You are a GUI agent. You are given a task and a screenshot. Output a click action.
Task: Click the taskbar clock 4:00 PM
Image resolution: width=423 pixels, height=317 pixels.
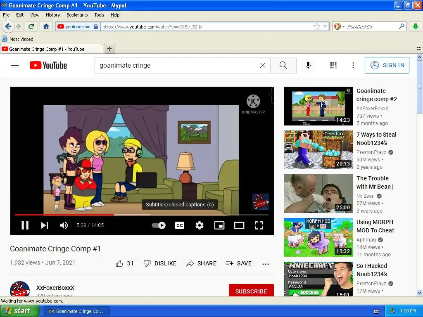pos(408,311)
